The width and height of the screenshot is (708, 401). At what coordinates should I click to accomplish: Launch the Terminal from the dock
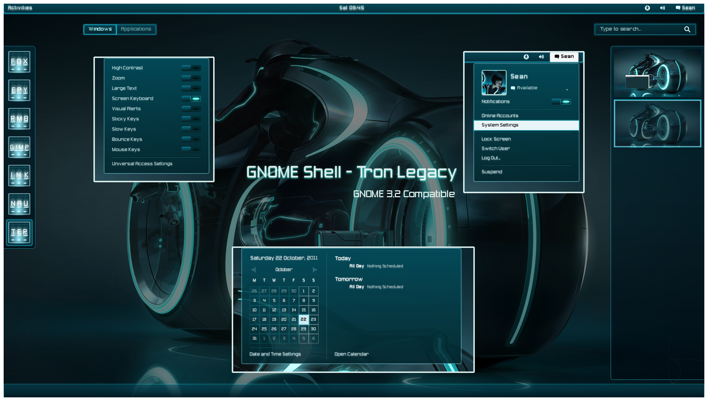pos(19,232)
